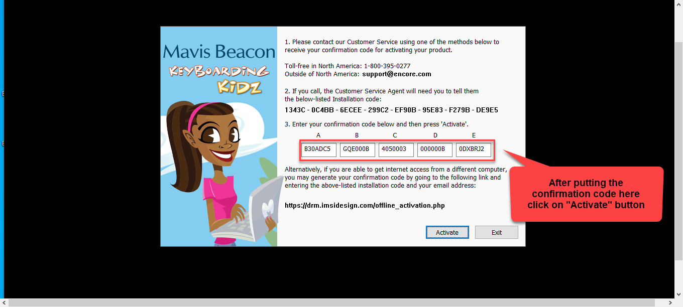Click the 'Toll-free in North America' label
This screenshot has height=307, width=683.
point(323,66)
